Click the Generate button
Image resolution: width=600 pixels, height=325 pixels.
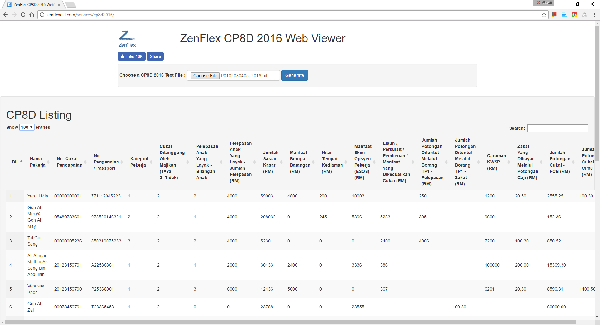click(295, 75)
